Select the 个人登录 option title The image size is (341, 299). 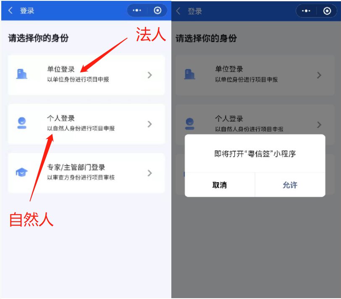coord(61,118)
